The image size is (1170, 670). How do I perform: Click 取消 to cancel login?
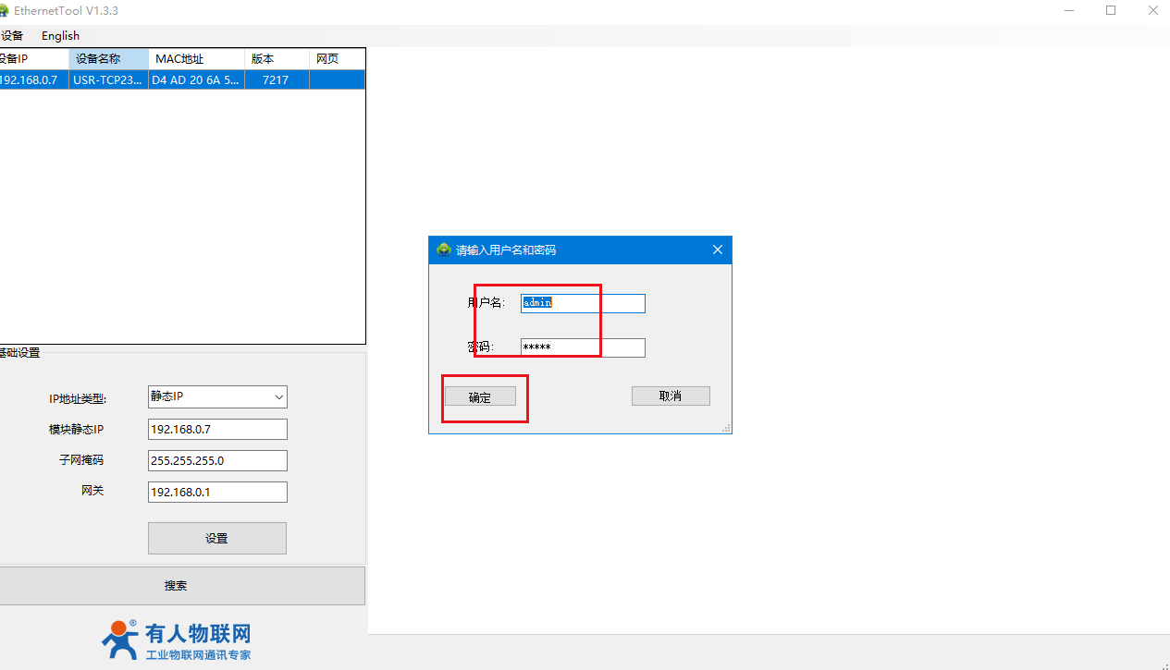tap(671, 396)
